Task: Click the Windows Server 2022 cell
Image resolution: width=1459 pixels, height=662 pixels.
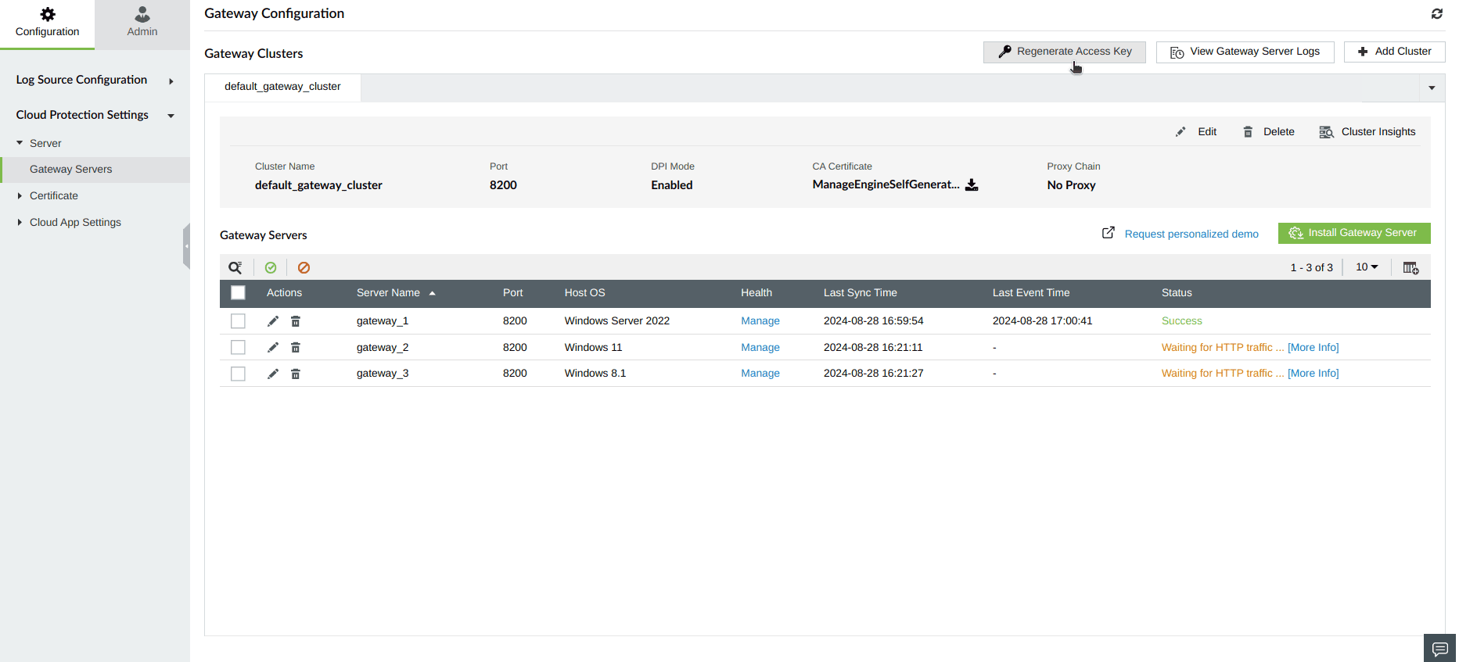Action: pos(617,321)
